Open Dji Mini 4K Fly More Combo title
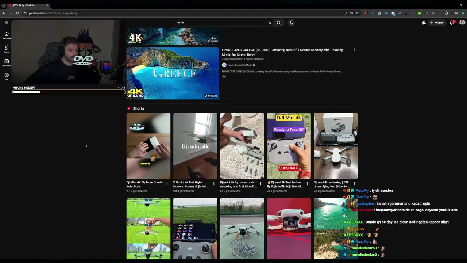The width and height of the screenshot is (467, 263). tap(145, 184)
